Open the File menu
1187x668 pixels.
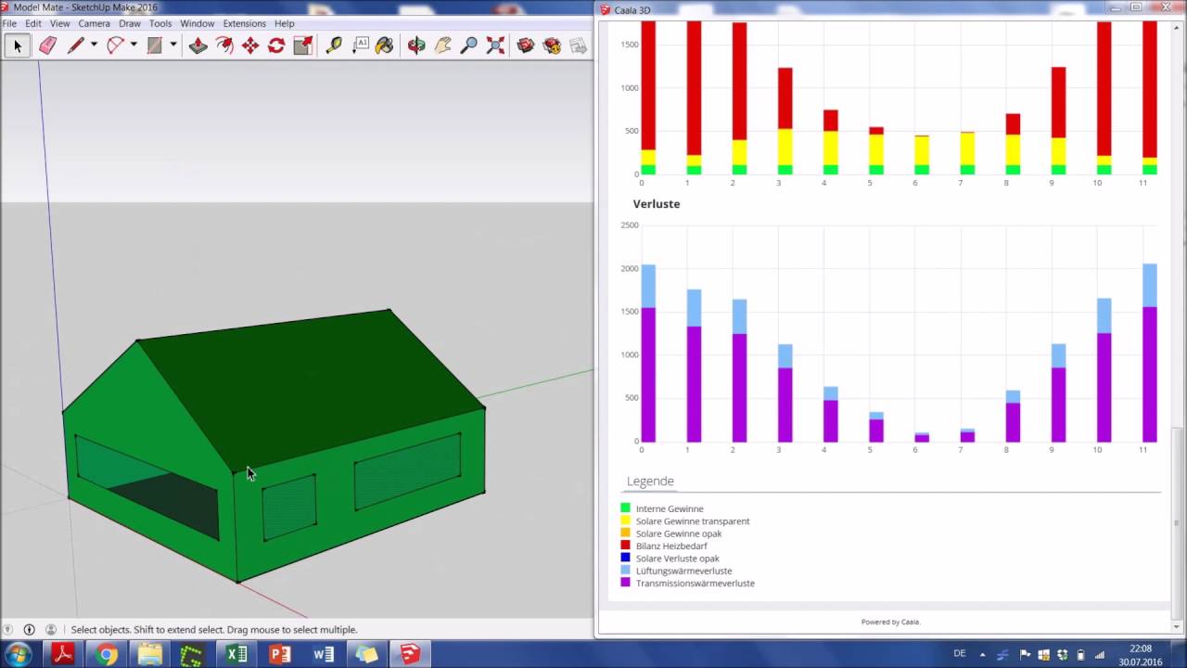coord(9,23)
